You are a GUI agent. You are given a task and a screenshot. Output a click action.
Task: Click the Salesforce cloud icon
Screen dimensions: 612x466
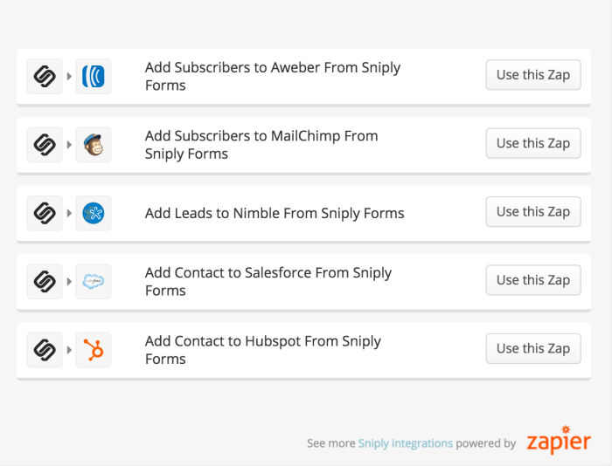pyautogui.click(x=94, y=281)
